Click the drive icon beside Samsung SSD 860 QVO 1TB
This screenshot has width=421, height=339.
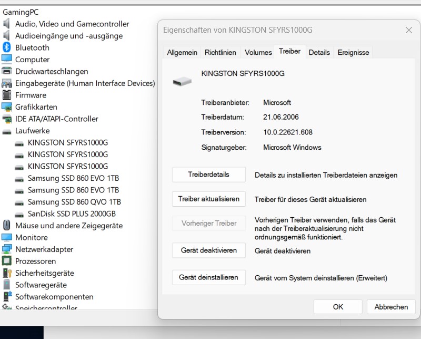coord(19,203)
